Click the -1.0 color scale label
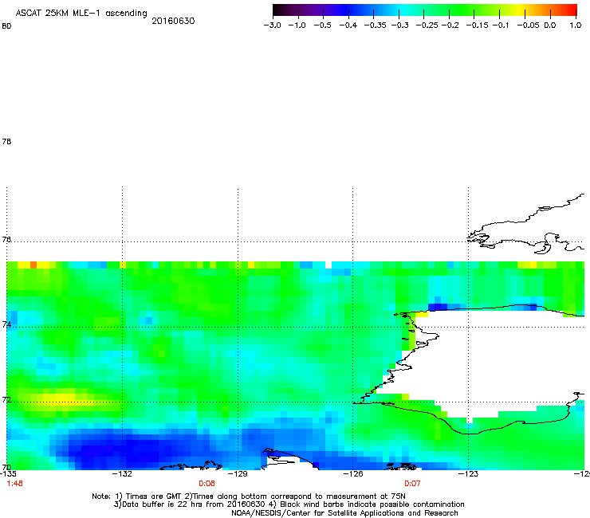The height and width of the screenshot is (518, 590). click(297, 26)
